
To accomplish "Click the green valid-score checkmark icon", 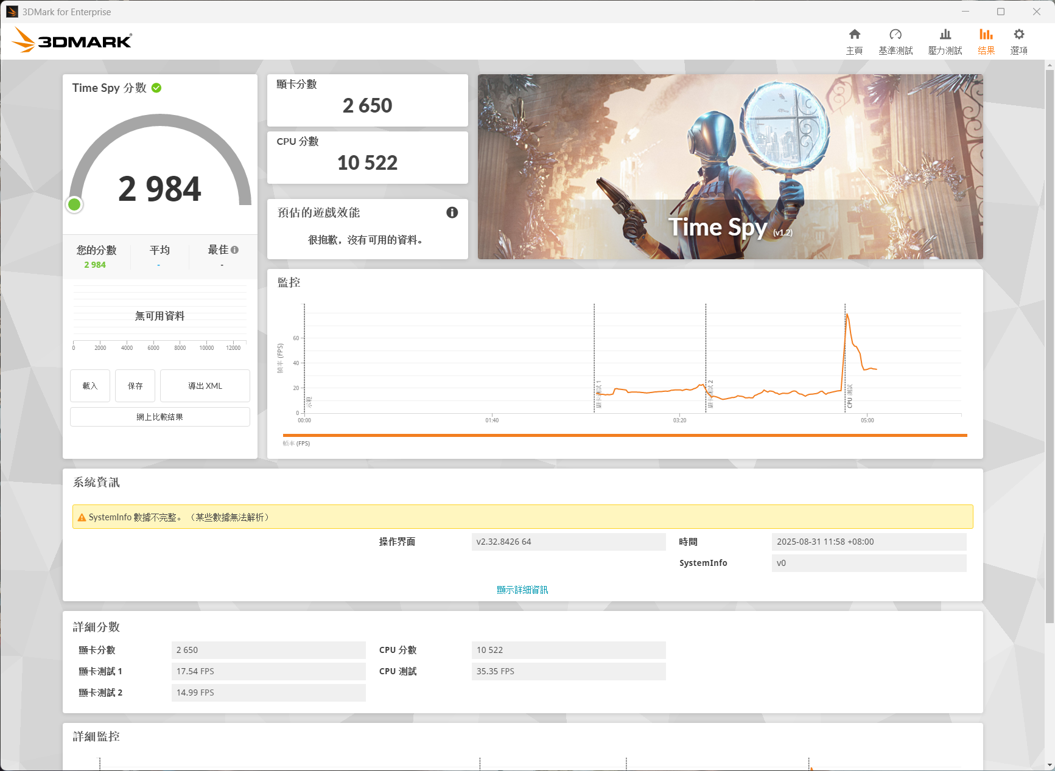I will (156, 88).
